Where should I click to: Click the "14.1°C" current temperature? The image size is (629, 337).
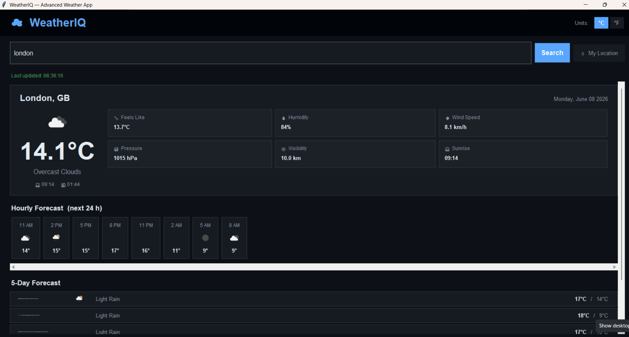[x=58, y=151]
